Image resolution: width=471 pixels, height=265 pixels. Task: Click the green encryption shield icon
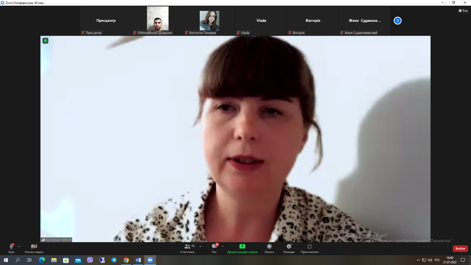[45, 41]
